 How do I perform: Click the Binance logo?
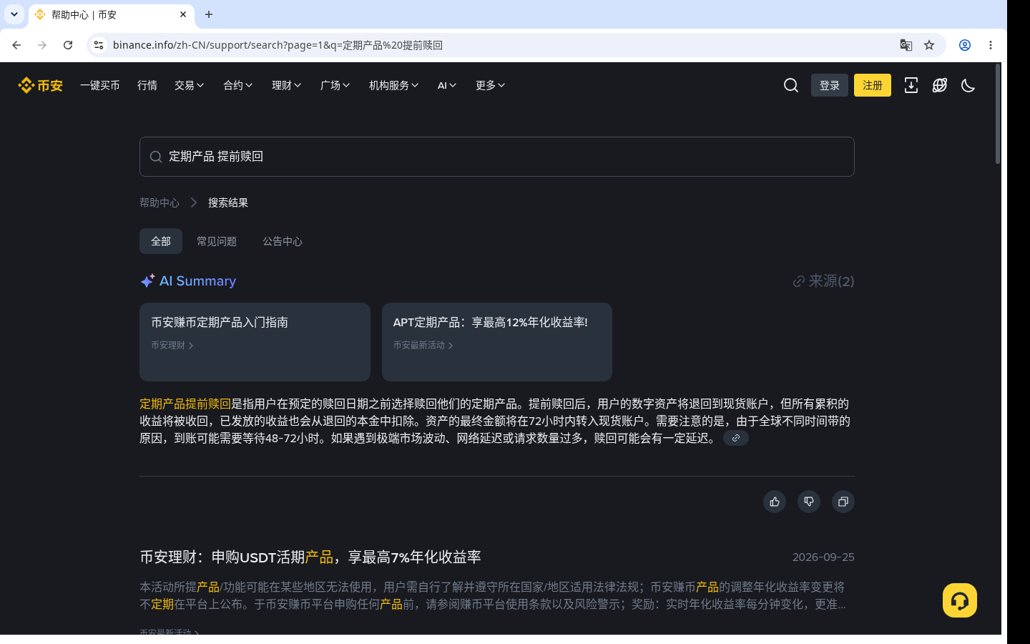(x=40, y=85)
